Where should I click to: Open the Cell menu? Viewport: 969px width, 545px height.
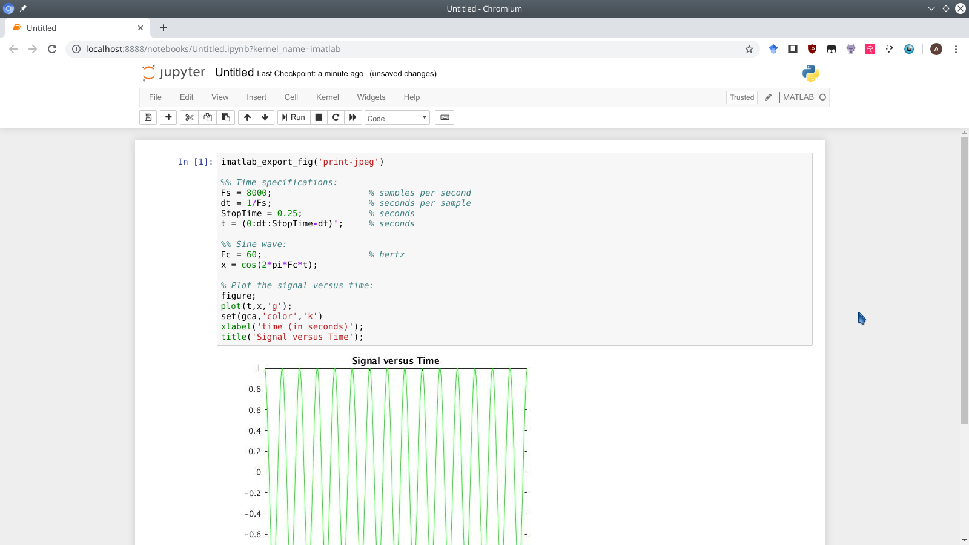click(x=291, y=97)
